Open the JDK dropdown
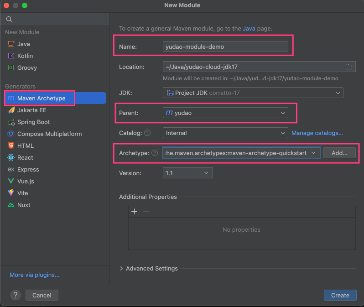 click(253, 93)
